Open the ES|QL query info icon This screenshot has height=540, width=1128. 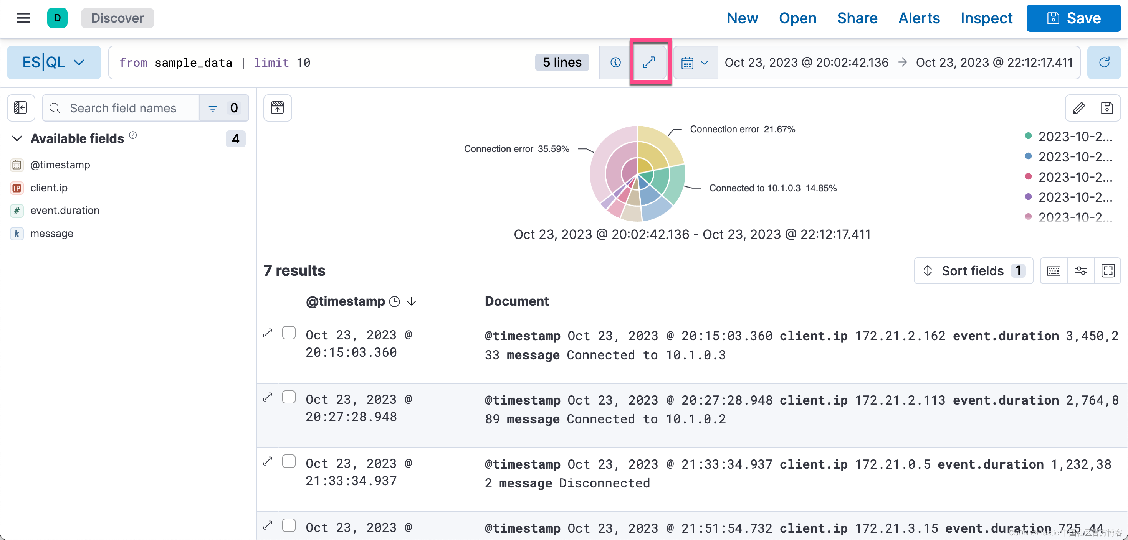click(615, 63)
